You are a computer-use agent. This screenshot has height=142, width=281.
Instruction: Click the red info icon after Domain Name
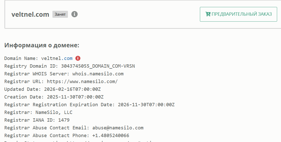pos(78,58)
